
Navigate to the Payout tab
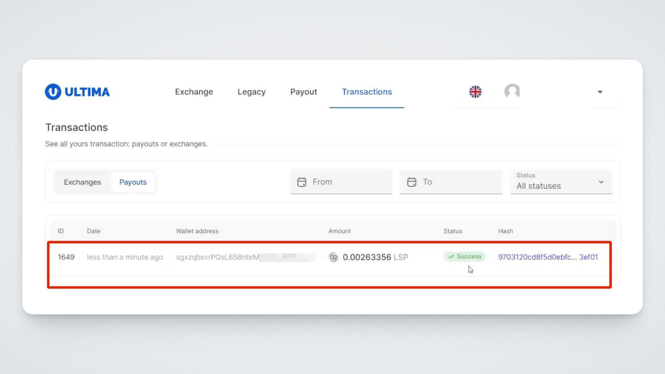coord(303,92)
